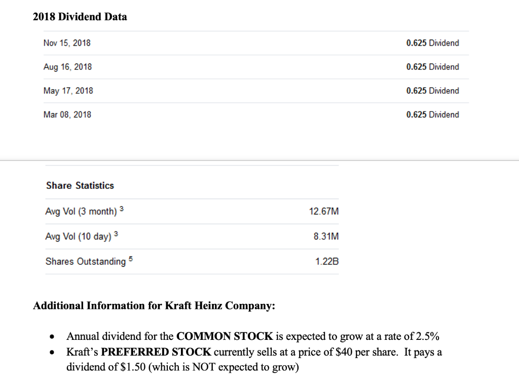Click the Shares Outstanding label

pos(86,262)
